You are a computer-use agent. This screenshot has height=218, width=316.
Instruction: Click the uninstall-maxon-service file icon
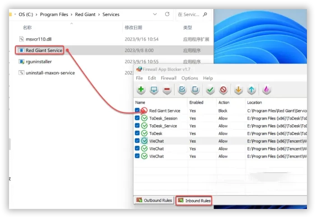click(x=21, y=73)
